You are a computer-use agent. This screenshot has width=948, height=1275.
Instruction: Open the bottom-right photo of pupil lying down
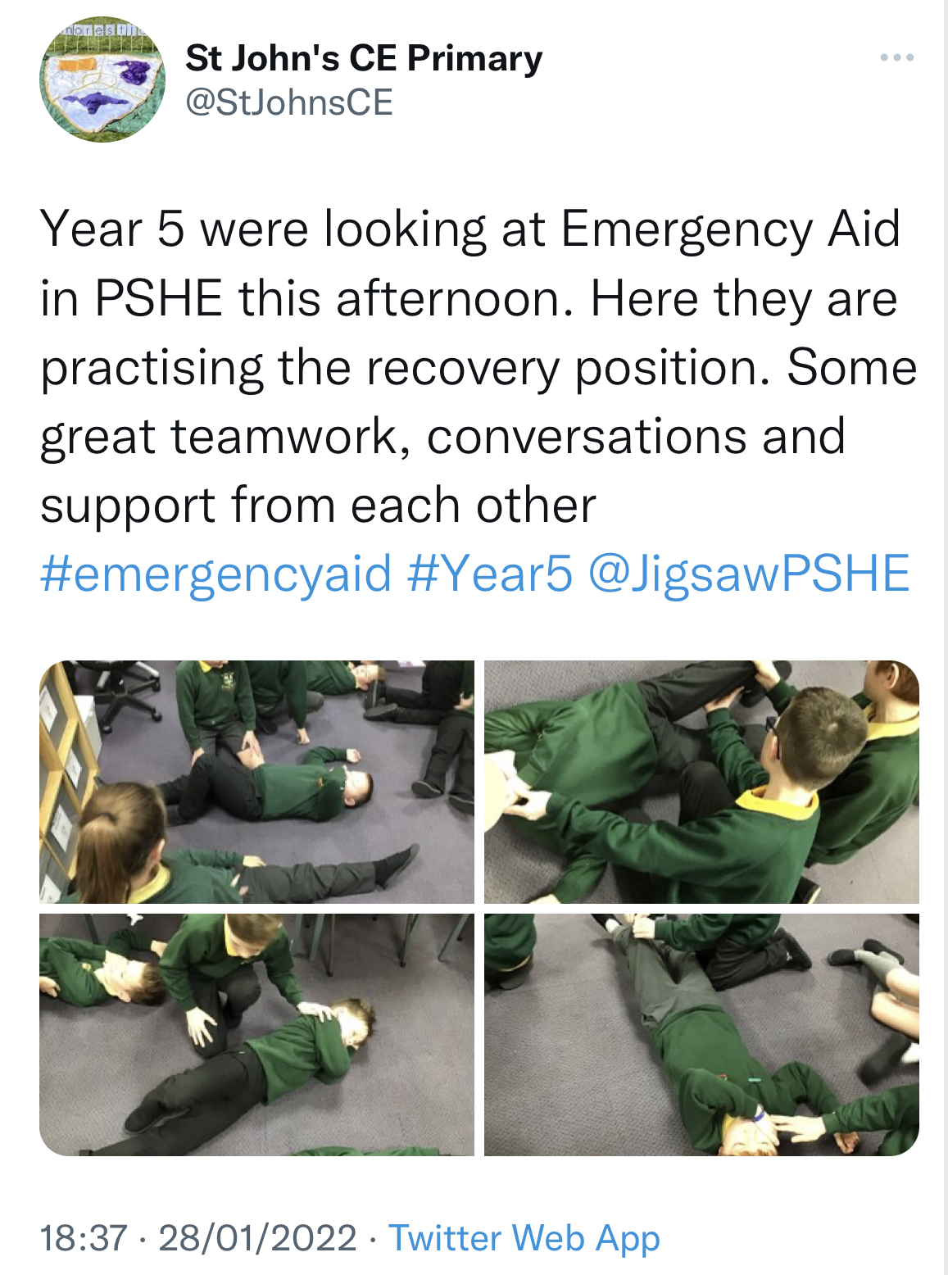pyautogui.click(x=701, y=1035)
